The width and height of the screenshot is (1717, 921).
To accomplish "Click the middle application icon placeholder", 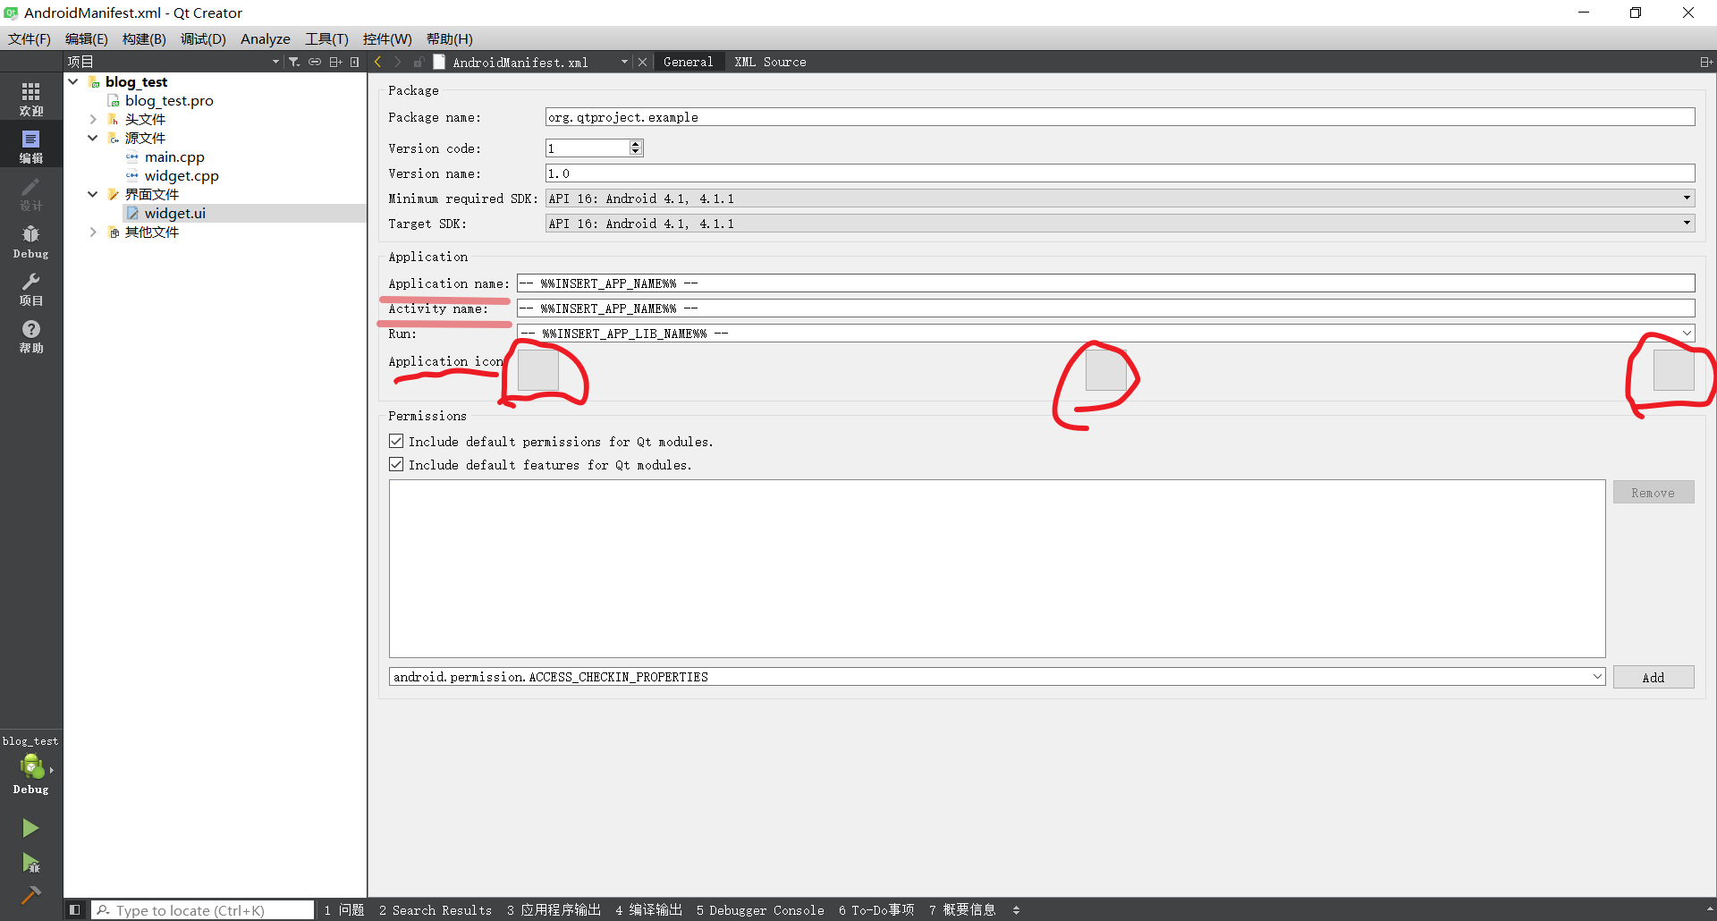I will click(1106, 369).
